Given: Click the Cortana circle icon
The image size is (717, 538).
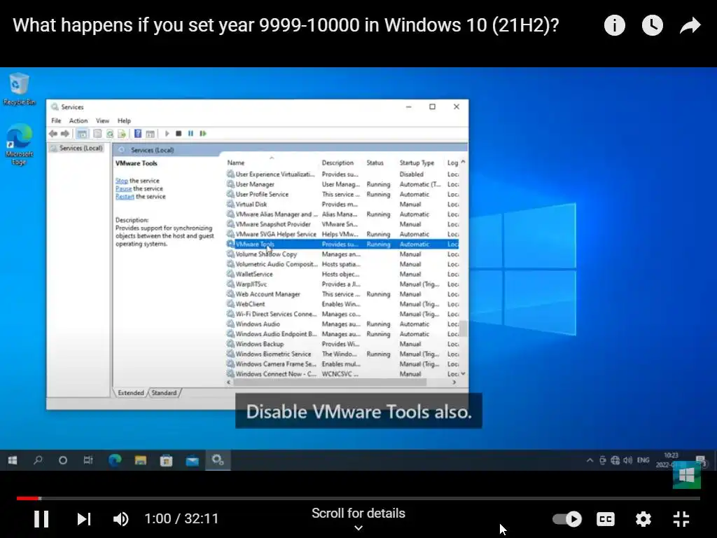Looking at the screenshot, I should click(63, 460).
